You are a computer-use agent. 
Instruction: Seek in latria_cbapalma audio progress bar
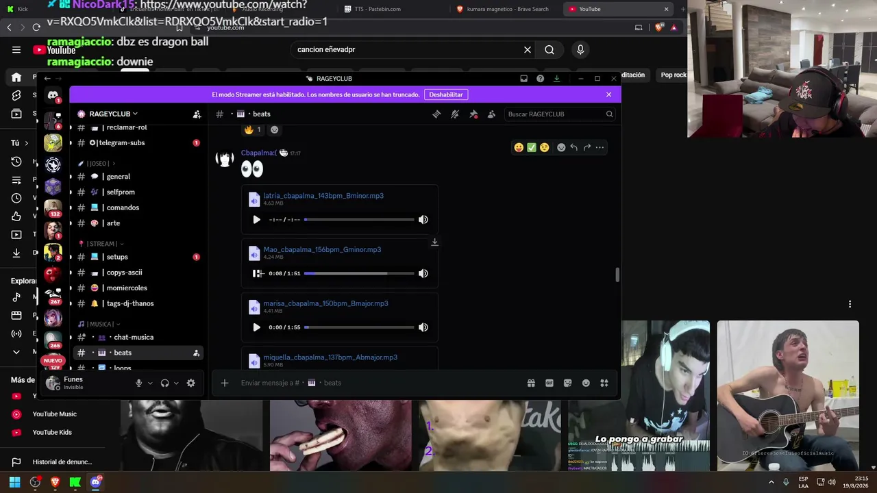point(359,220)
